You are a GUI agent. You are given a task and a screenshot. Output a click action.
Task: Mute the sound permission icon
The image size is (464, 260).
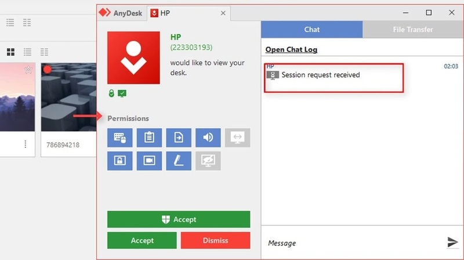click(x=208, y=138)
